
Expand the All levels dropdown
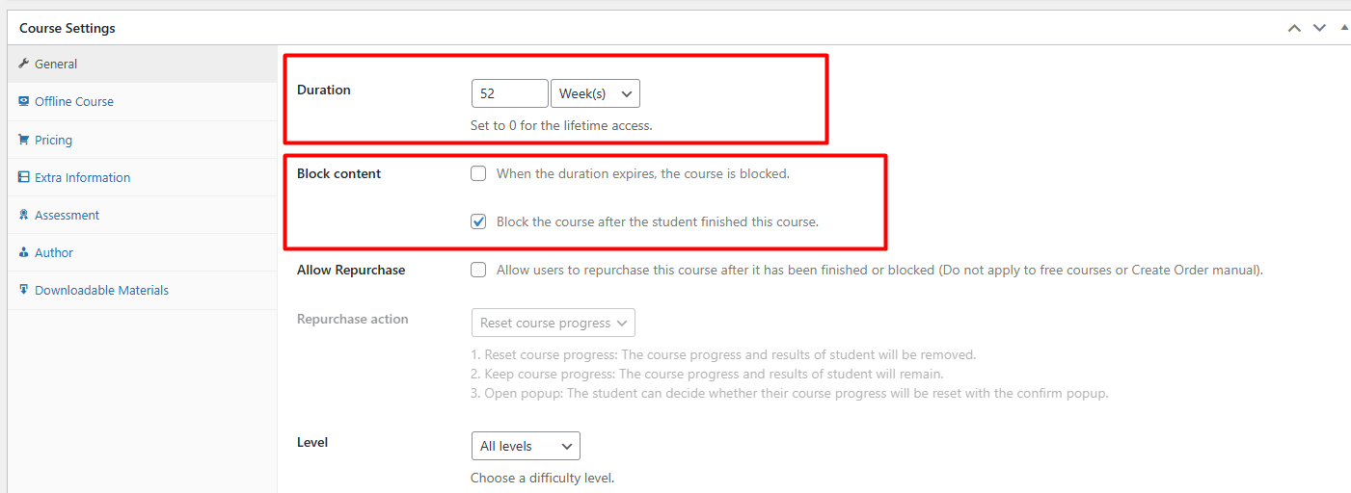pos(526,446)
